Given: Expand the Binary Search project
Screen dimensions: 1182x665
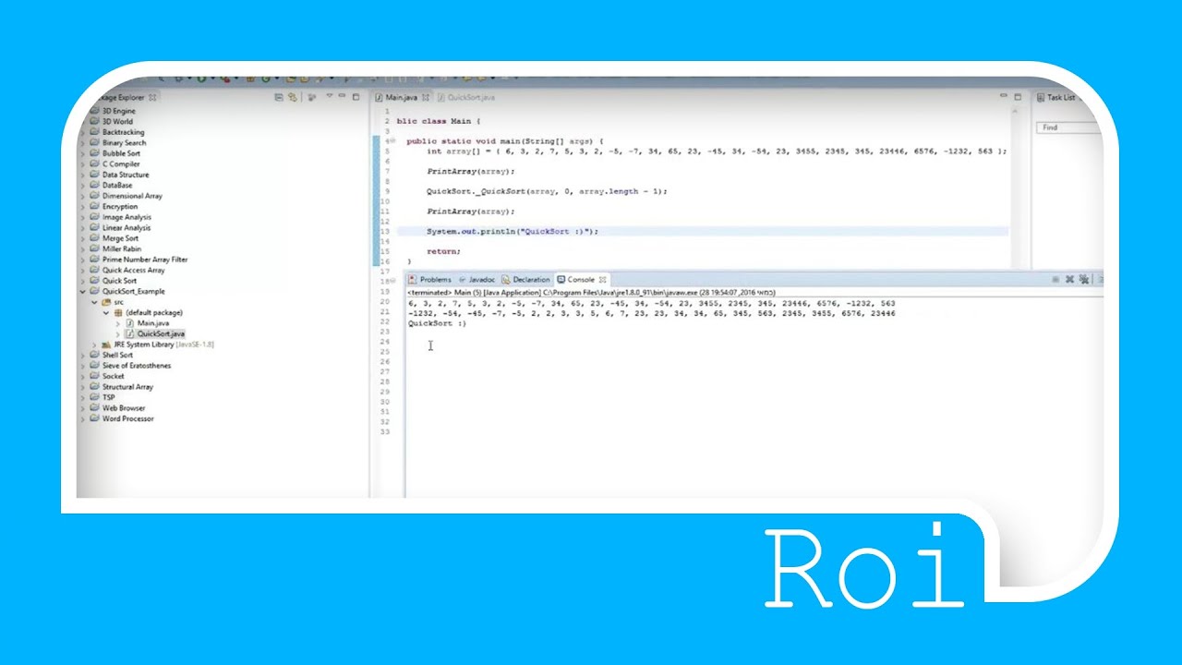Looking at the screenshot, I should 82,143.
